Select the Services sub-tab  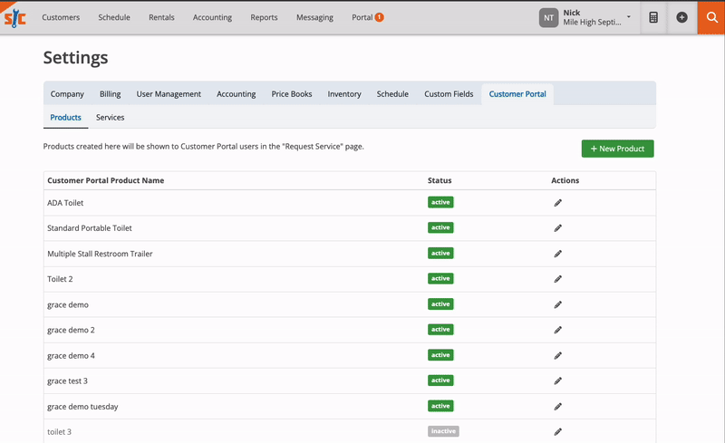point(110,118)
